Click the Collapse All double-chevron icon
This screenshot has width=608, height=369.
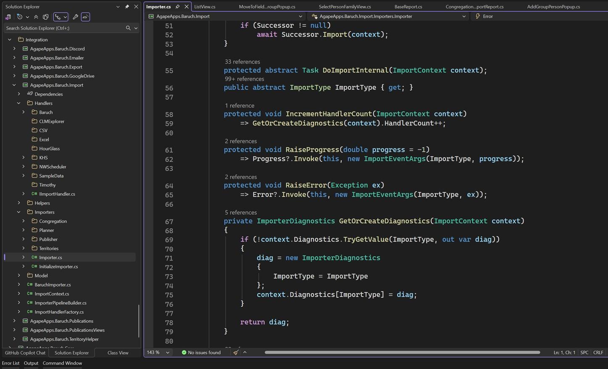[36, 17]
